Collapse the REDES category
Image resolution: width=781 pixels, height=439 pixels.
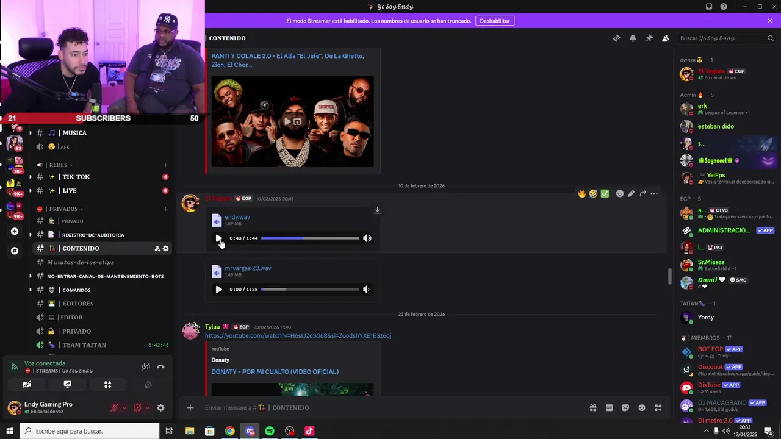(59, 165)
